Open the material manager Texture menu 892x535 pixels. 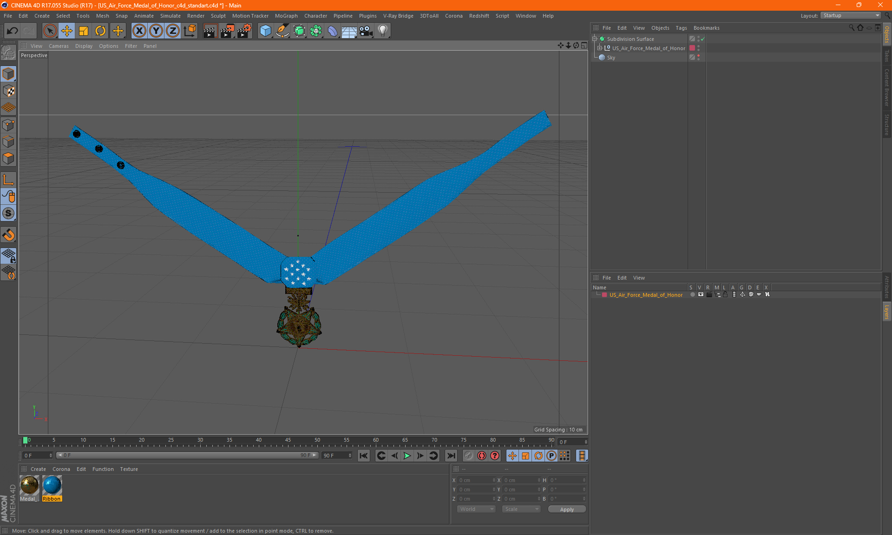pos(129,469)
